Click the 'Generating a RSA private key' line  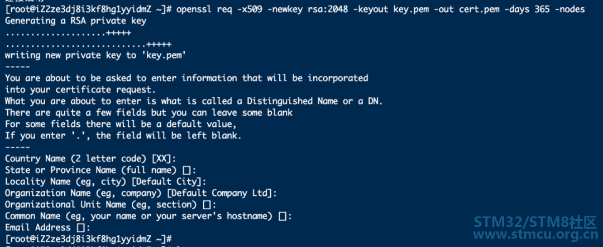(x=76, y=21)
